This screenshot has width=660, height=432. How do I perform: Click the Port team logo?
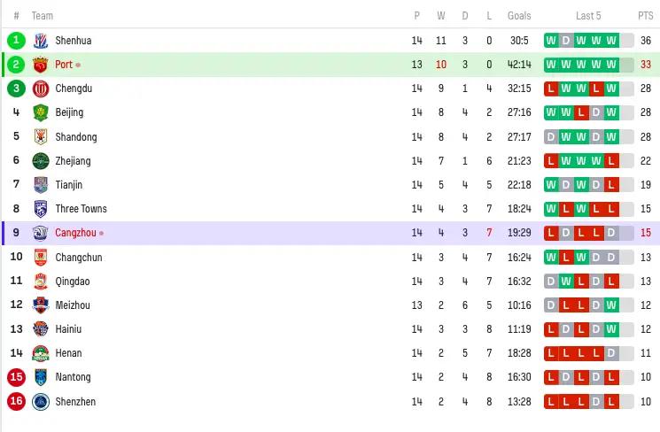[x=41, y=65]
